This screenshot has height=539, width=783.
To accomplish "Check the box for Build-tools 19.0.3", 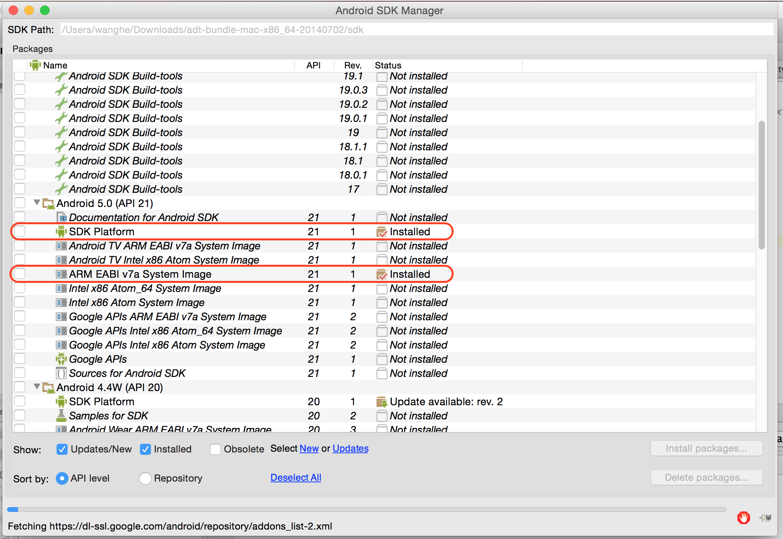I will click(x=20, y=89).
